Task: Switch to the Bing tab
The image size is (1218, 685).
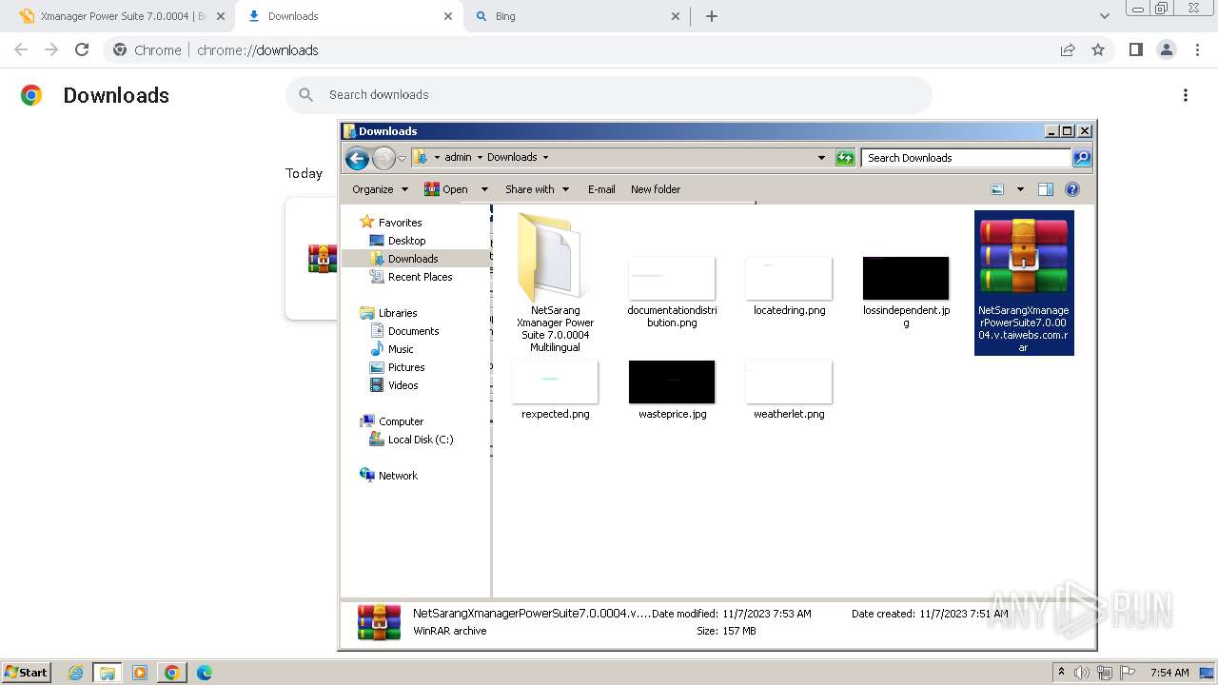Action: 579,16
